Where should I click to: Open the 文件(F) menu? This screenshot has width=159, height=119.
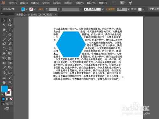[x=13, y=3]
